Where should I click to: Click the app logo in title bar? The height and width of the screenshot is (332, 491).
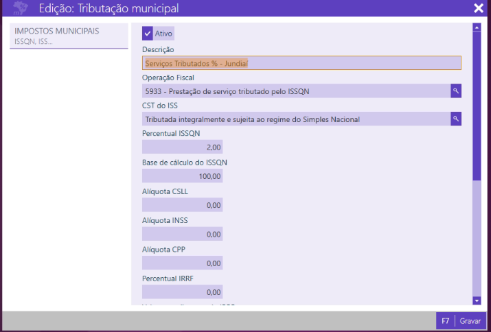coord(21,8)
